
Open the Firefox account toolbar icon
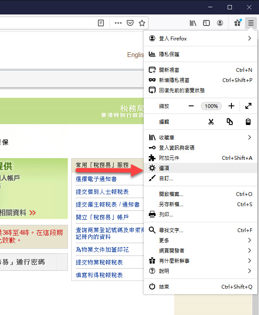click(x=220, y=23)
